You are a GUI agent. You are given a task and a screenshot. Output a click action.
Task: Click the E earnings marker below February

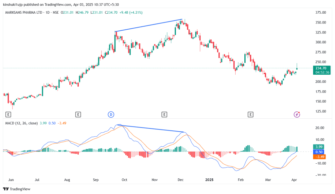coord(251,114)
